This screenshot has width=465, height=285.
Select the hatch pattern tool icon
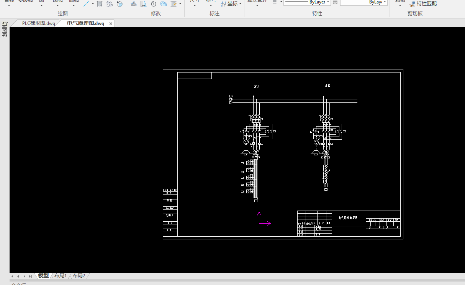(x=100, y=4)
